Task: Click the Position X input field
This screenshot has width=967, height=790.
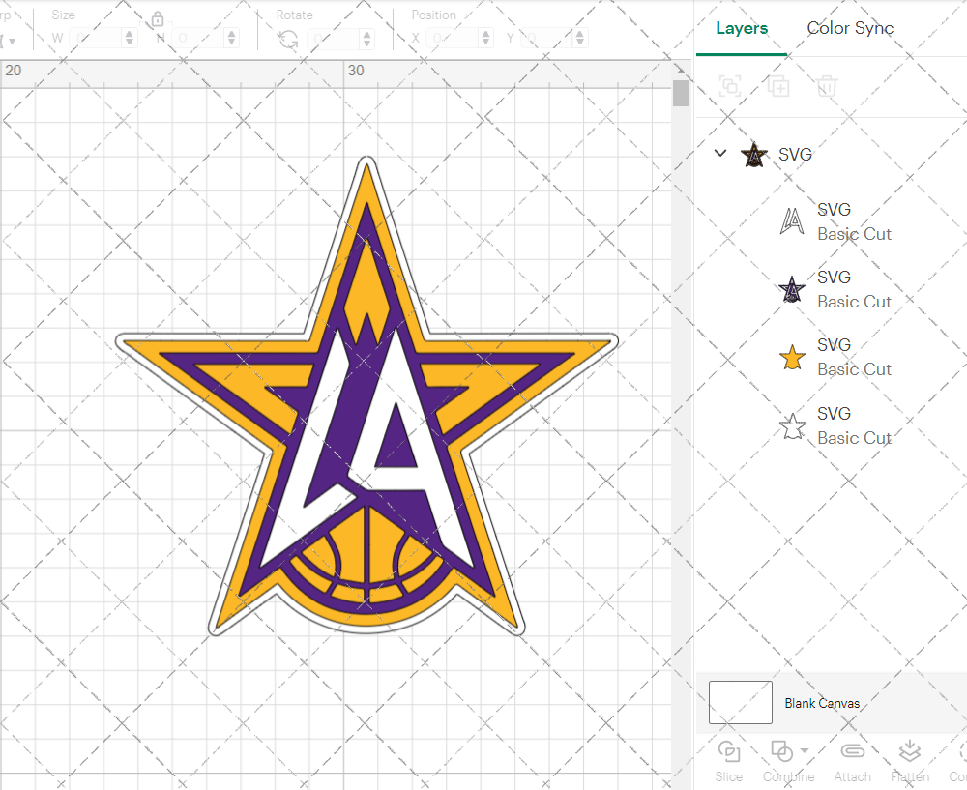Action: tap(453, 39)
